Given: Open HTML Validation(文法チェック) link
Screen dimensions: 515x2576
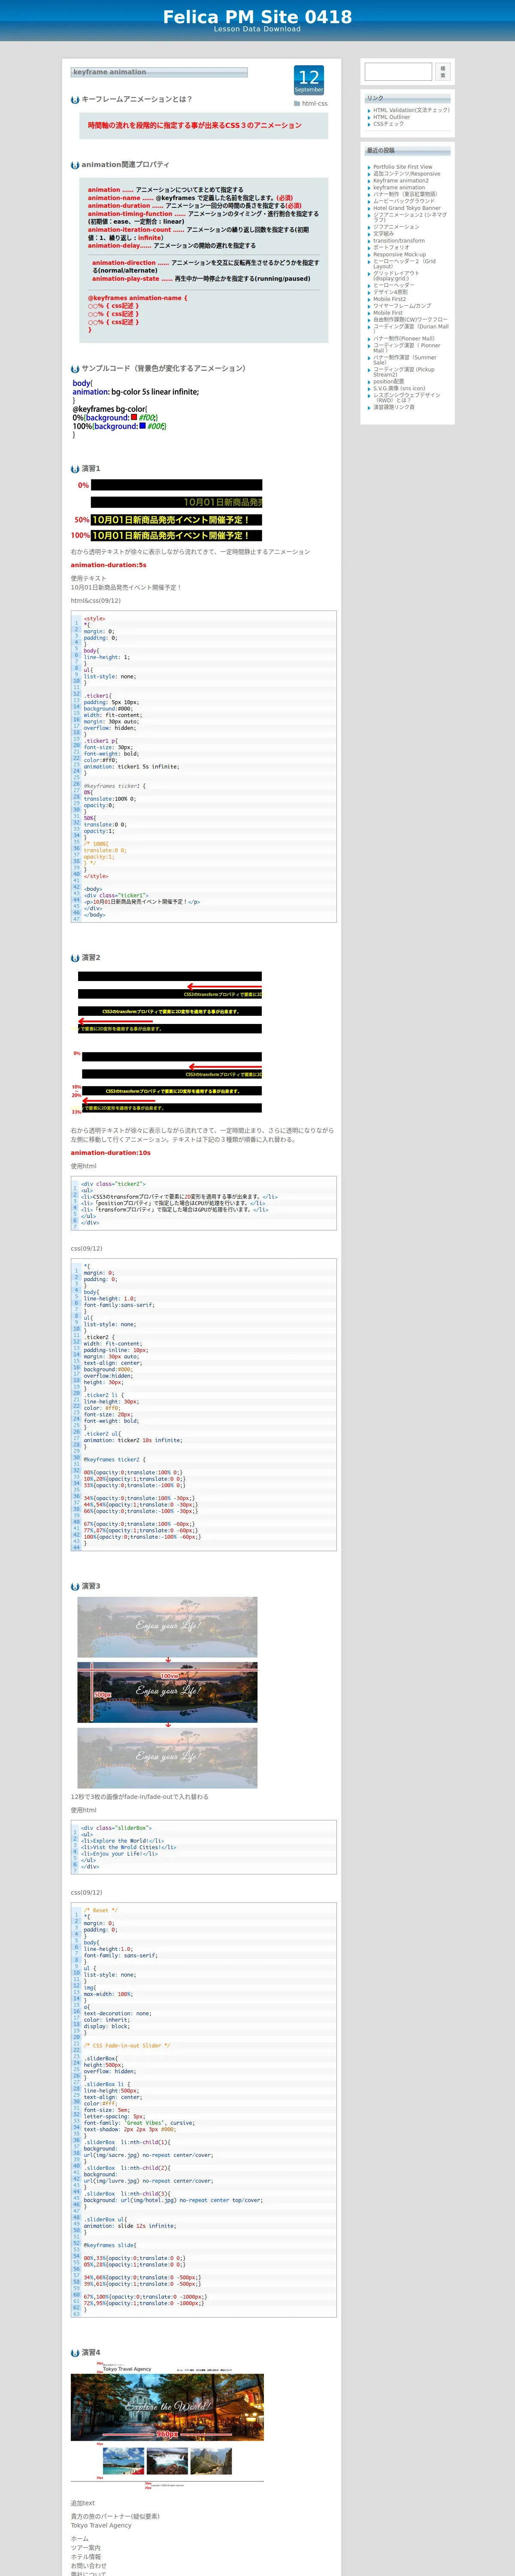Looking at the screenshot, I should [411, 110].
